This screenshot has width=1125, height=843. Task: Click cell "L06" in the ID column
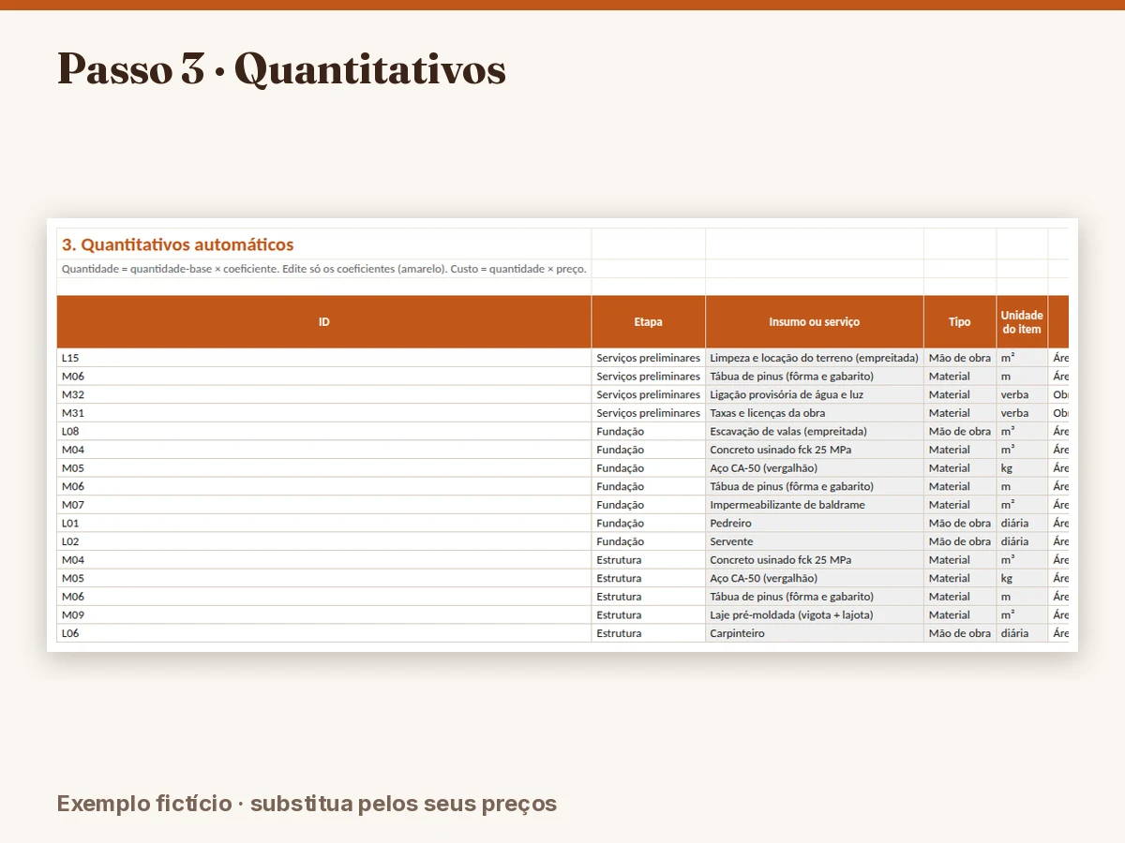(x=324, y=633)
